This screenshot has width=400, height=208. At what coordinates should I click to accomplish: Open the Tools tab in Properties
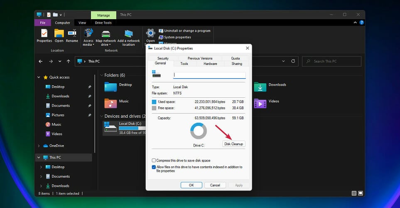tap(184, 64)
